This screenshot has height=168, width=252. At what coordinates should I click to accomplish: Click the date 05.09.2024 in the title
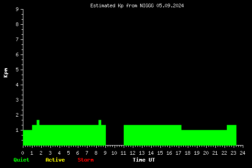click(170, 6)
